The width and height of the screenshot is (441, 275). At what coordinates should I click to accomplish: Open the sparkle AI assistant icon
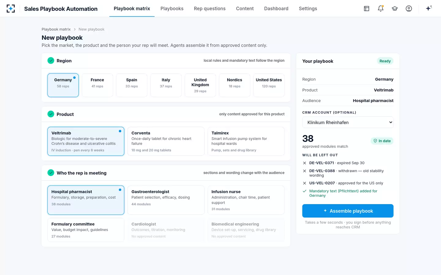click(429, 8)
